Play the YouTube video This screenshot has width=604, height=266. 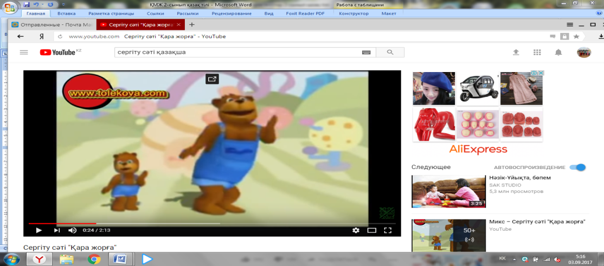[38, 230]
